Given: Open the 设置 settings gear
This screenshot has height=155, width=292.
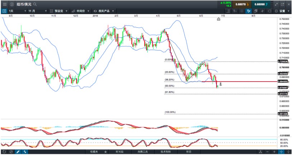Looking at the screenshot, I should point(279,11).
